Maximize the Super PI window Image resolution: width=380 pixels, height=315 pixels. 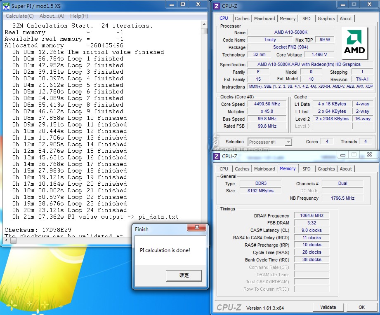tap(183, 5)
